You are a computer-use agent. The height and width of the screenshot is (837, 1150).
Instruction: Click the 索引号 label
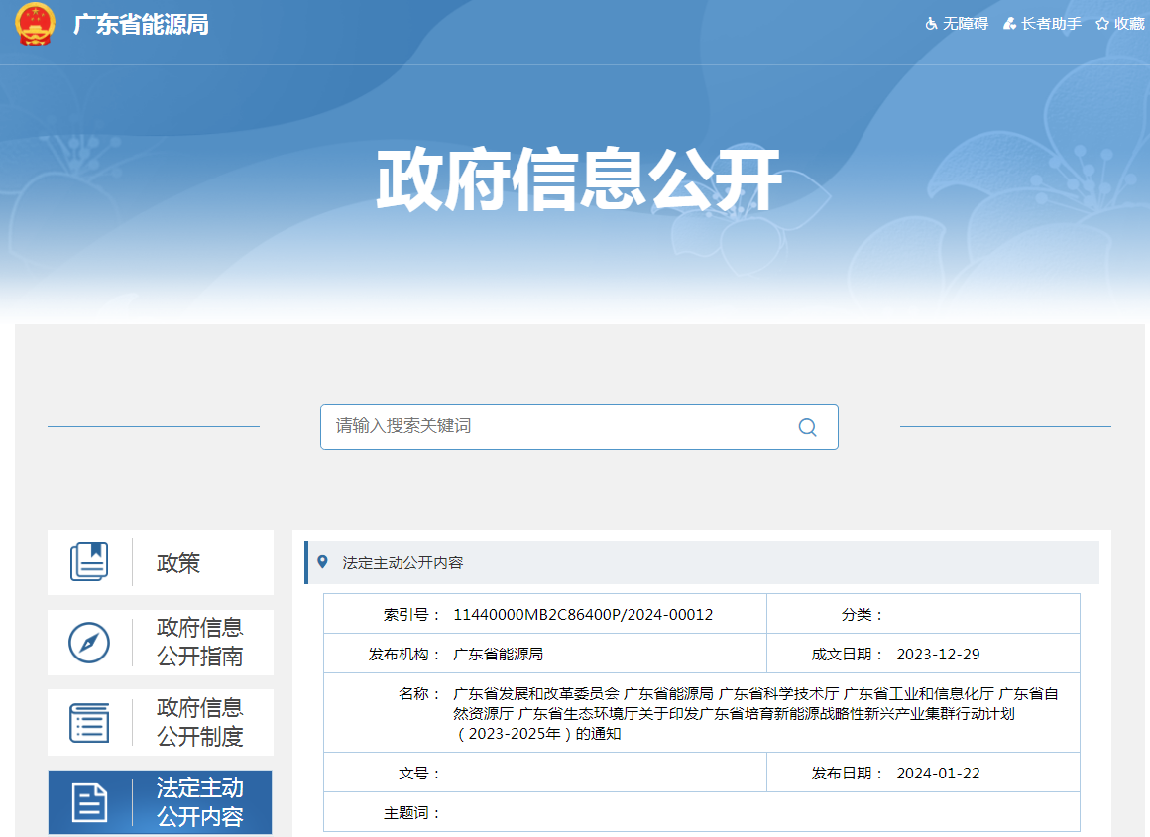click(411, 615)
